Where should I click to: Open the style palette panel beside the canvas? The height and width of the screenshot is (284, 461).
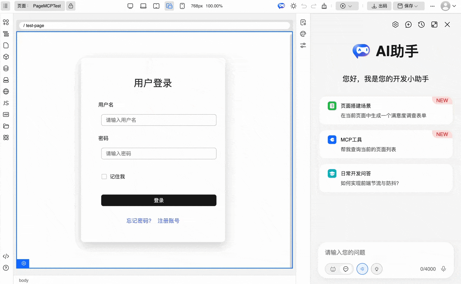303,34
